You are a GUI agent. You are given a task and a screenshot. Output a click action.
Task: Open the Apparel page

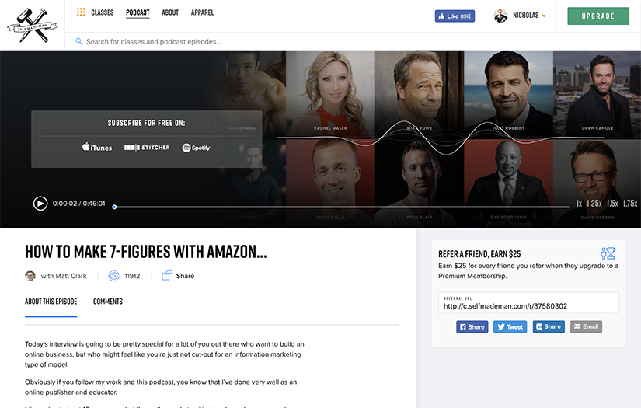[202, 12]
